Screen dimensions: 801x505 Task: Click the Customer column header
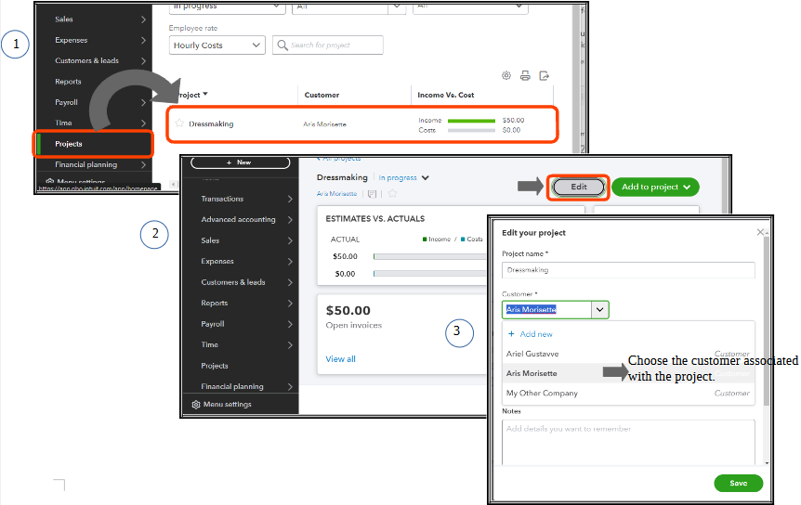pos(322,95)
